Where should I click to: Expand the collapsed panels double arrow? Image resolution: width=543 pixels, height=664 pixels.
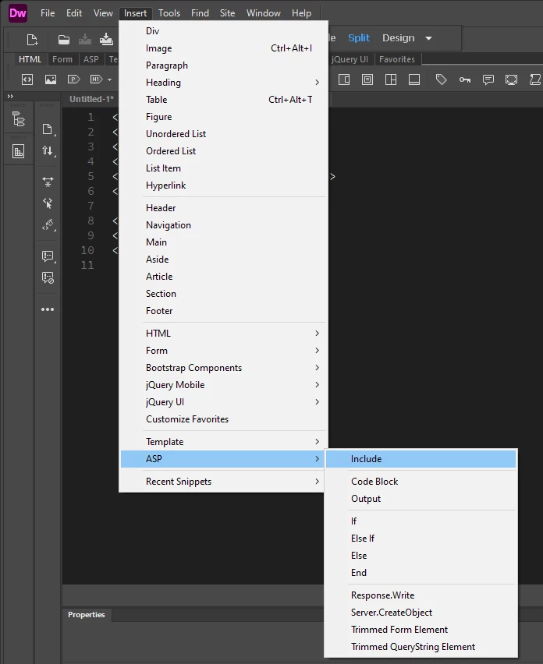coord(10,96)
